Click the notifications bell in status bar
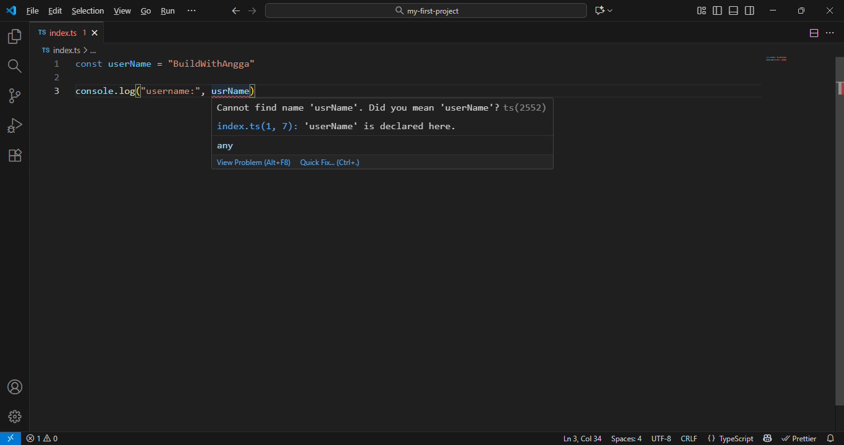This screenshot has width=844, height=445. pyautogui.click(x=830, y=438)
